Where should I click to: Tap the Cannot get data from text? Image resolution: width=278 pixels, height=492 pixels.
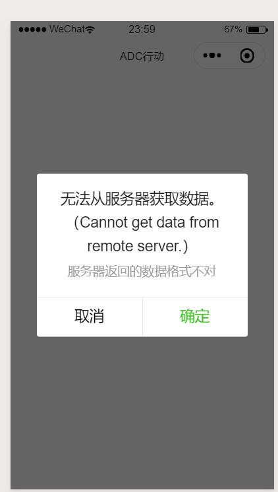[146, 223]
